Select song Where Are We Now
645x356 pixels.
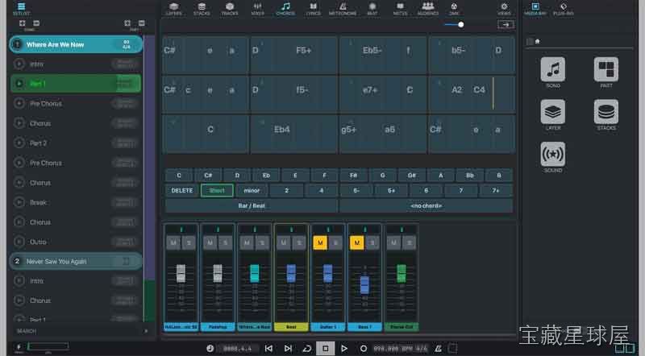pyautogui.click(x=76, y=44)
